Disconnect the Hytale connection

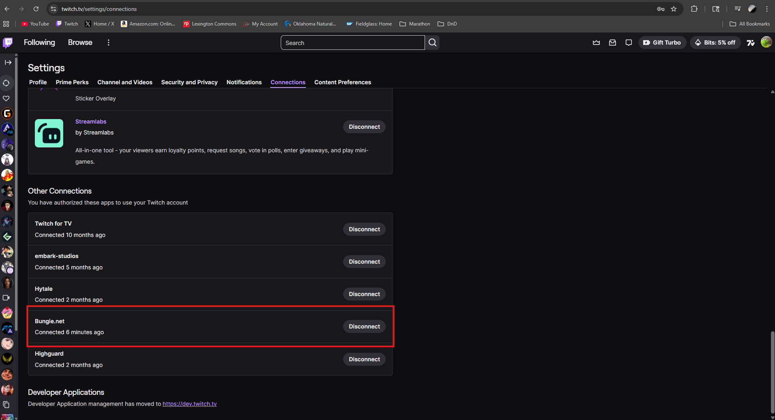(x=364, y=294)
